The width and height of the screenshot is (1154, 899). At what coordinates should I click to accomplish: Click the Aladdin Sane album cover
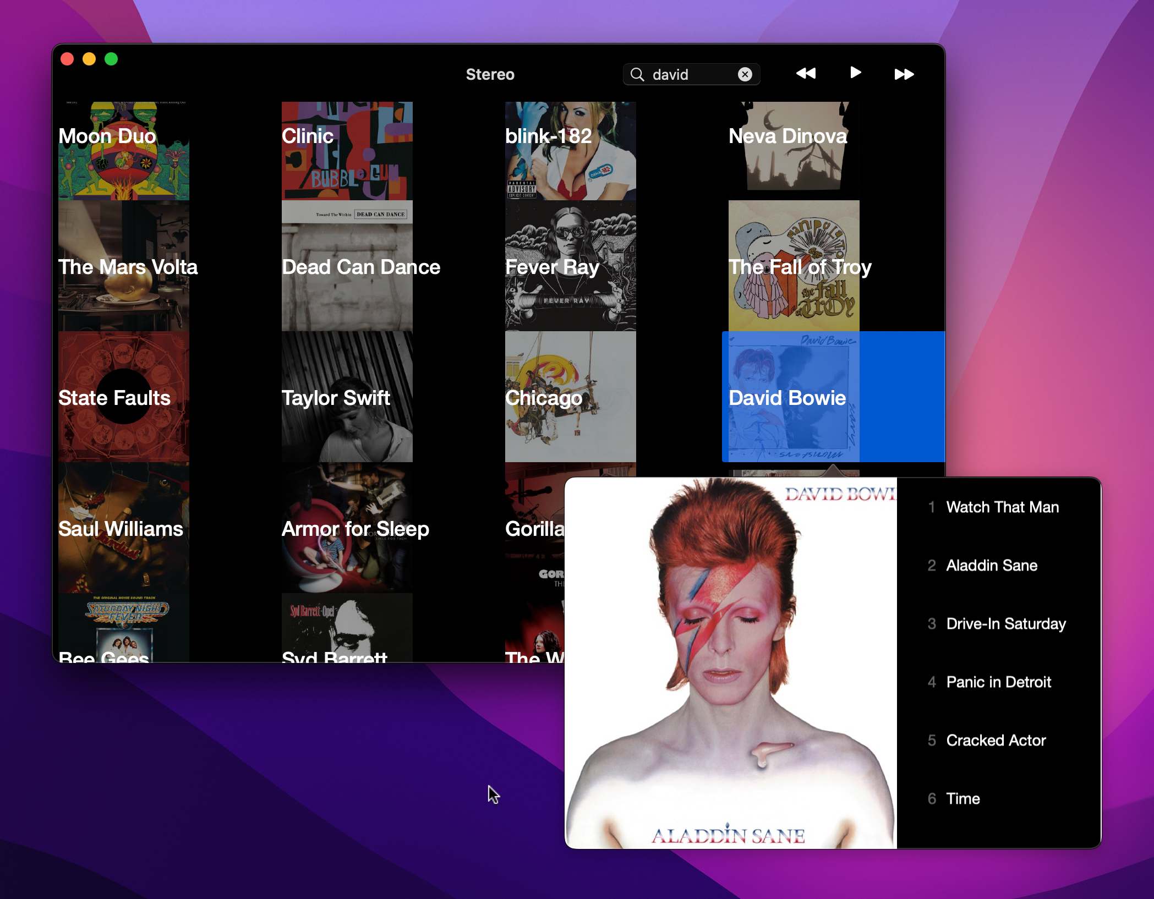coord(731,663)
